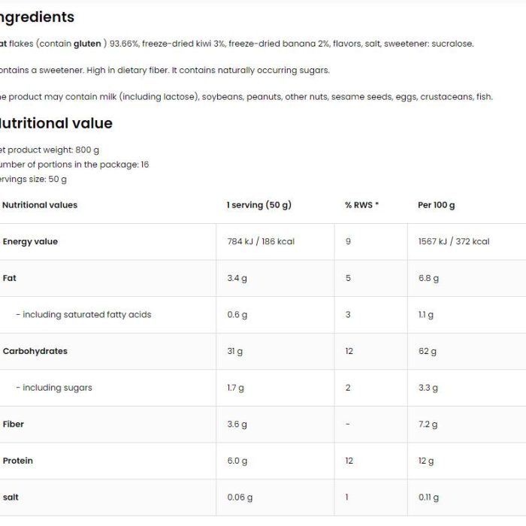The height and width of the screenshot is (526, 526).
Task: Click the Nutritional values column header
Action: 40,205
